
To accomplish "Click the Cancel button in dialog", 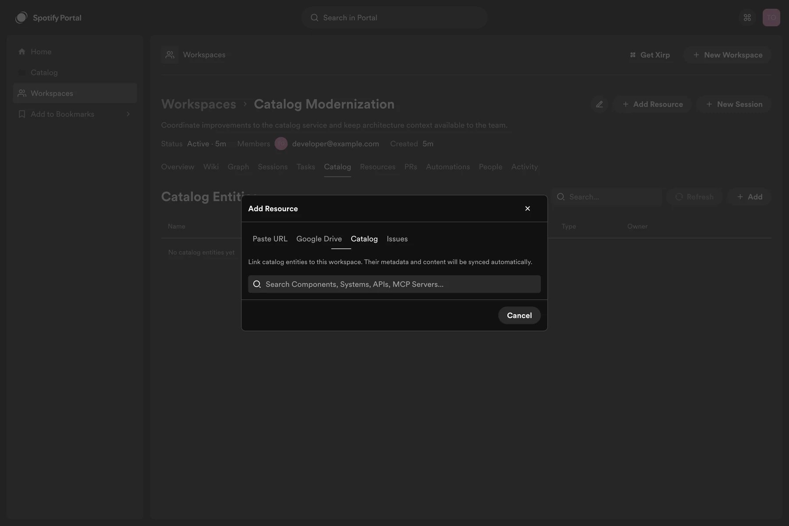I will coord(519,316).
